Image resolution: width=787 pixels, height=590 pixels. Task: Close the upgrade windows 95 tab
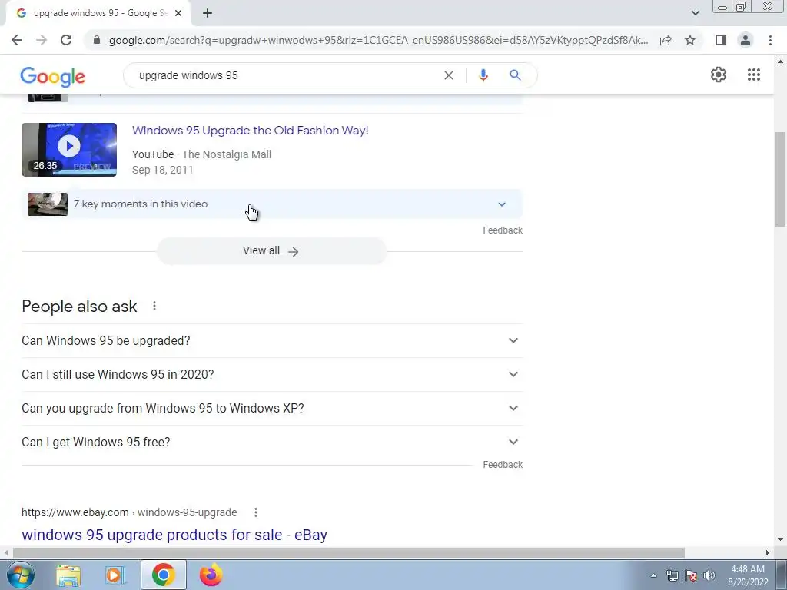click(178, 14)
